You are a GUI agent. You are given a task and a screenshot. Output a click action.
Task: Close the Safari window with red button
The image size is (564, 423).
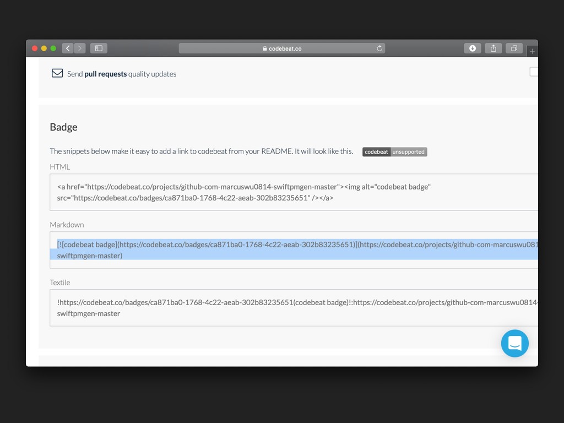pos(35,48)
